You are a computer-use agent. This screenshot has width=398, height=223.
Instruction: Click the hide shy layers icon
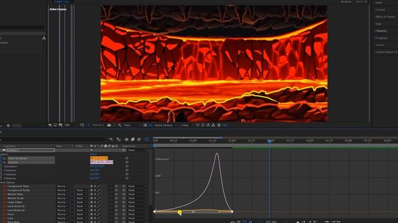click(126, 139)
